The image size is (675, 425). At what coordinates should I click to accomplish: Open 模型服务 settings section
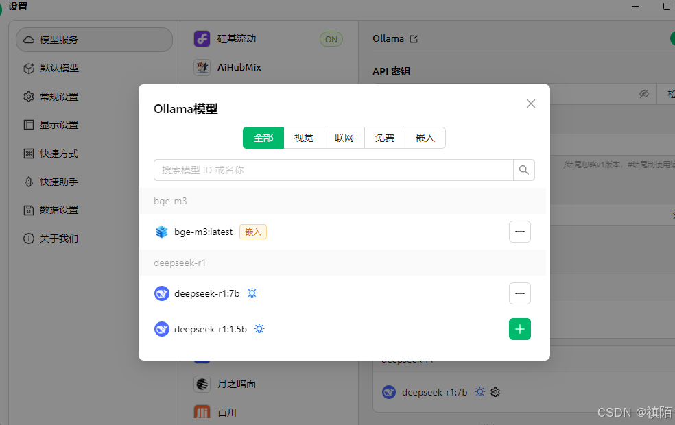tap(94, 40)
